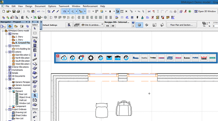
Task: Paste using the clipboard icon
Action: click(33, 11)
